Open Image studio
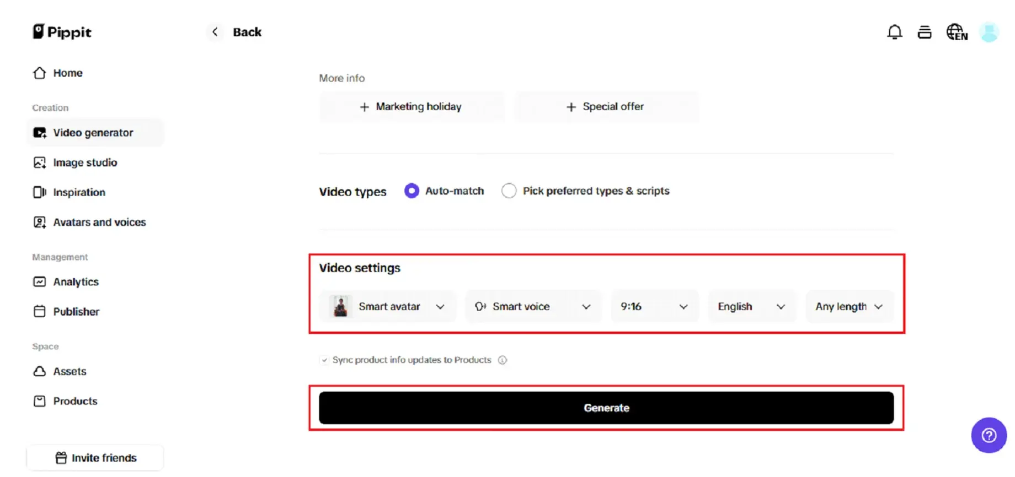 pos(95,162)
